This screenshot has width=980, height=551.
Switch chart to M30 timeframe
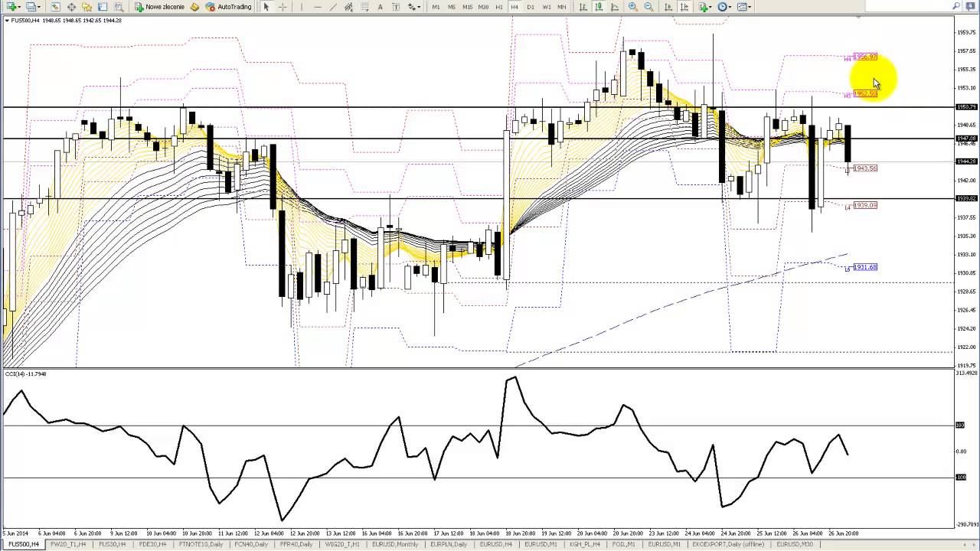[x=483, y=7]
